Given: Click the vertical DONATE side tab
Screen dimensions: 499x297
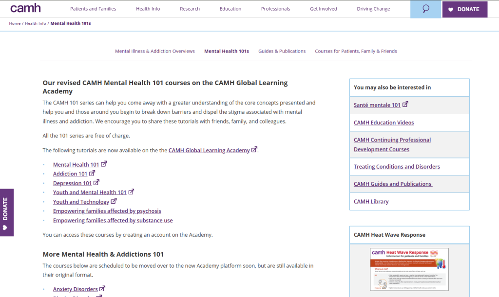Looking at the screenshot, I should 7,212.
